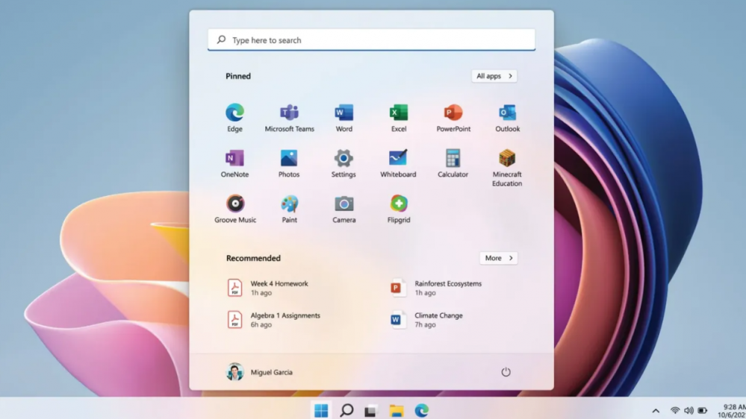746x419 pixels.
Task: Open Outlook from the pinned apps
Action: [507, 118]
